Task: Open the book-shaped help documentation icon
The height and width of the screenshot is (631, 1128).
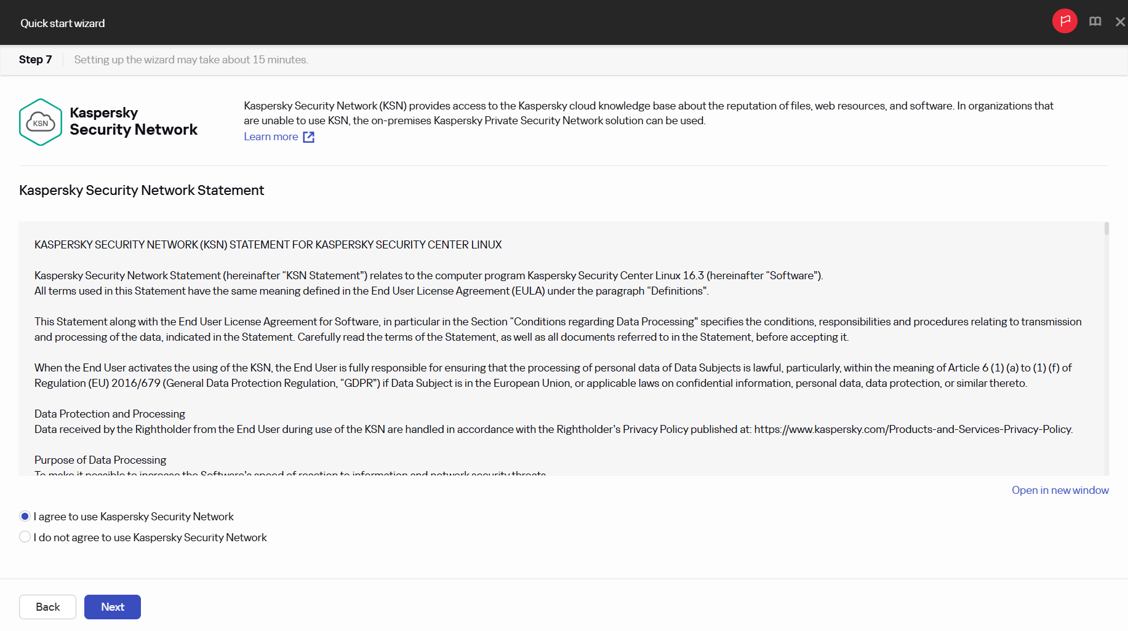Action: tap(1095, 22)
